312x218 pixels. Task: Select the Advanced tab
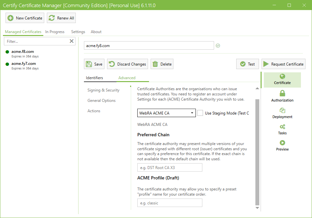(x=127, y=78)
